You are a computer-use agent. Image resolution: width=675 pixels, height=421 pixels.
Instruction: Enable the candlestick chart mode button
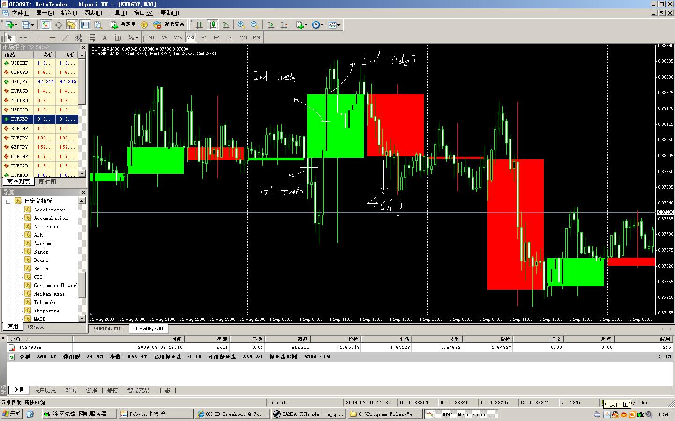(x=213, y=25)
